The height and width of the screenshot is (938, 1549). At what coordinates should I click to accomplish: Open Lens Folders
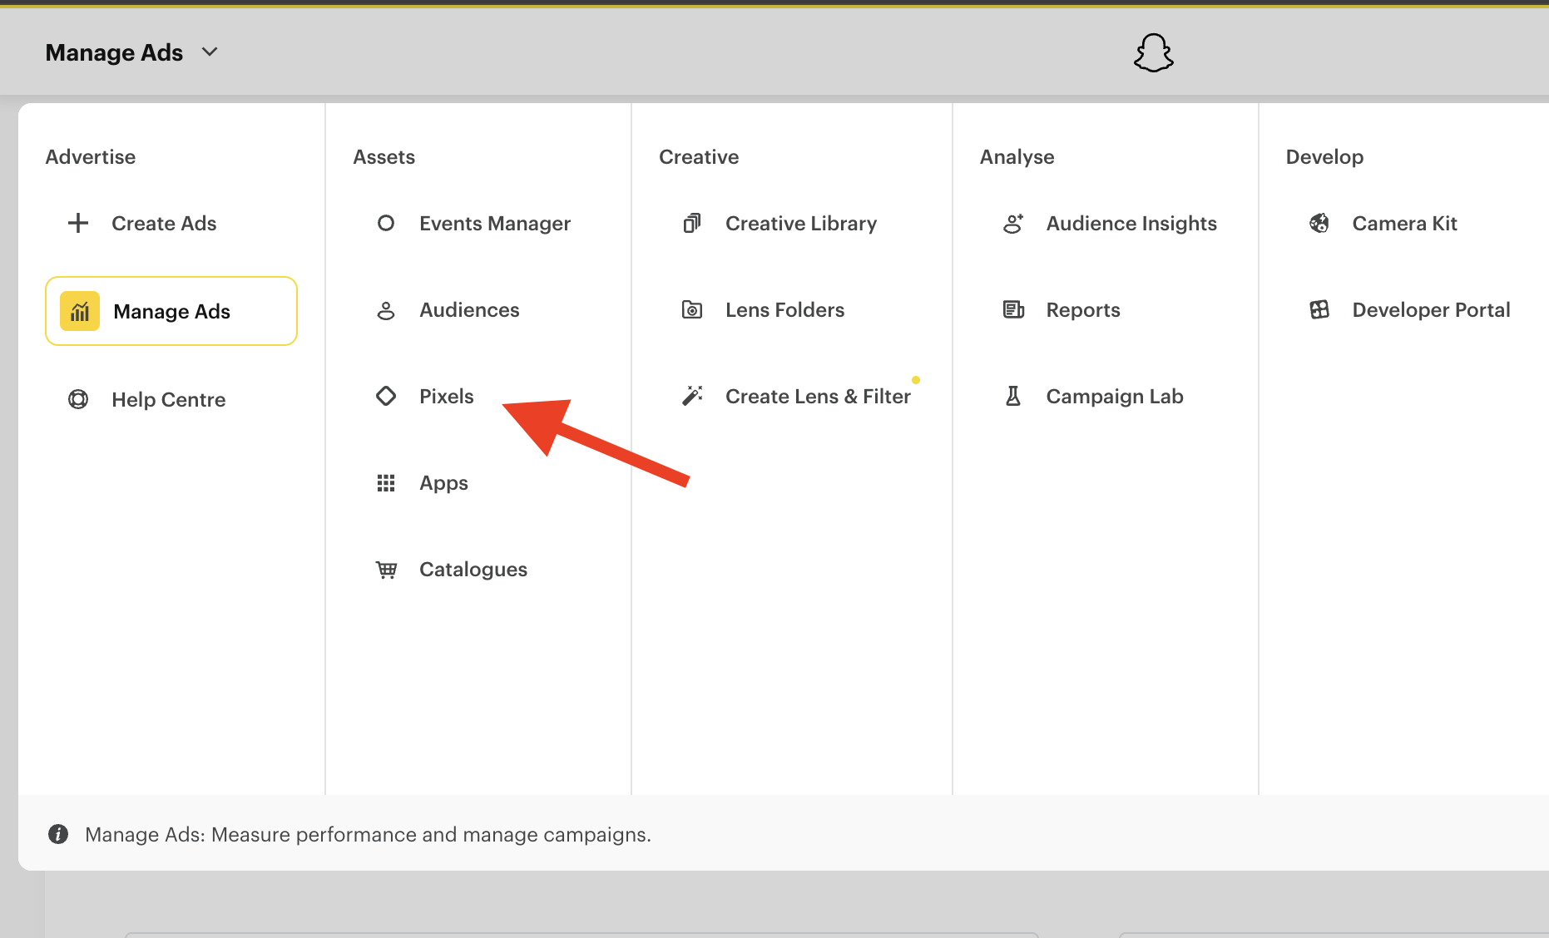click(x=784, y=310)
